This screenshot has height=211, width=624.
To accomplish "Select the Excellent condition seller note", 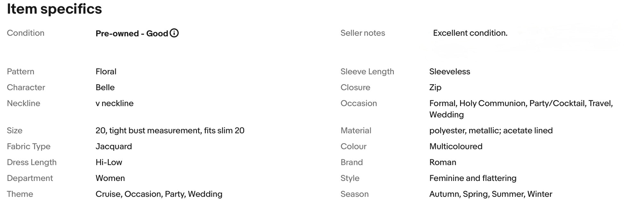I will (470, 33).
